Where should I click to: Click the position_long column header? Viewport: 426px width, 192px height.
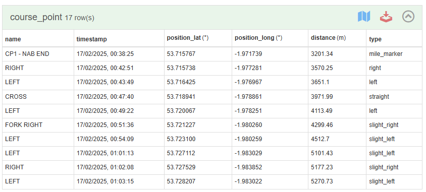click(x=258, y=38)
